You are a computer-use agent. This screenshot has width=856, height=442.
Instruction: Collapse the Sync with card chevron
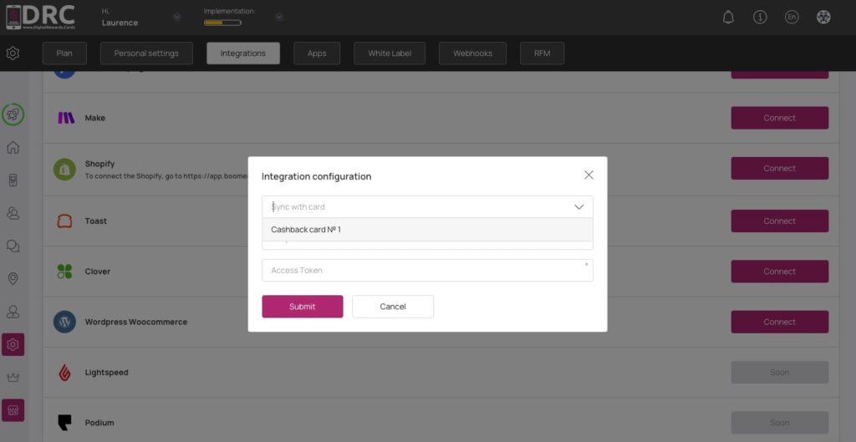coord(579,207)
